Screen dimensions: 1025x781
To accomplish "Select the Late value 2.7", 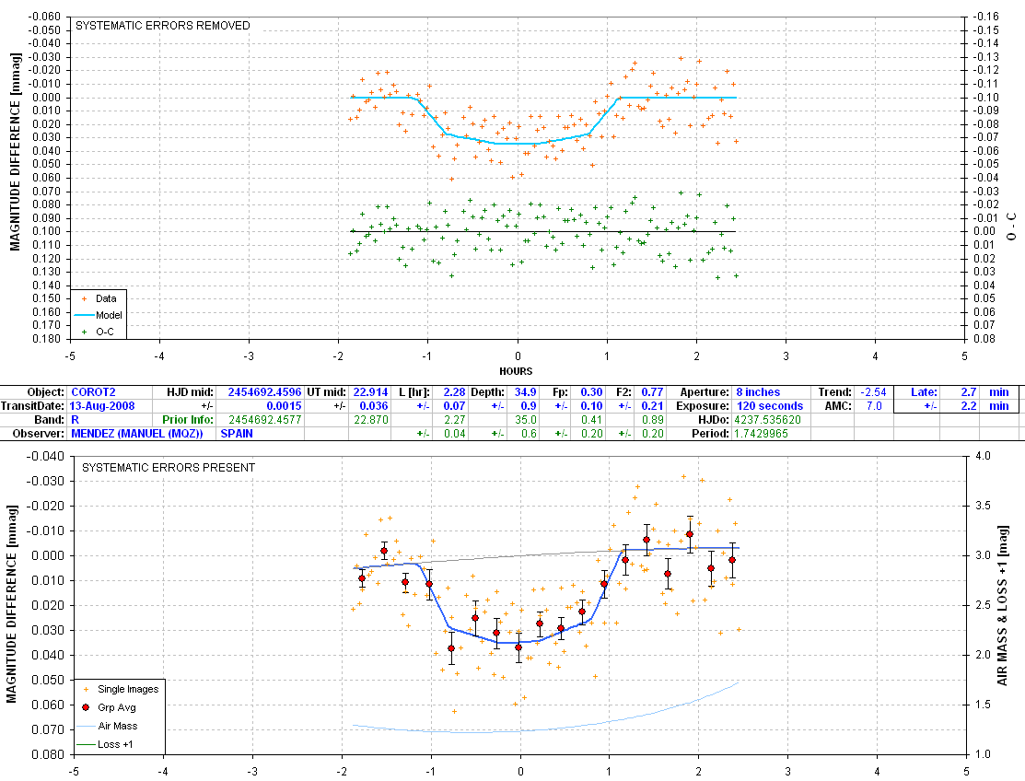I will pos(969,392).
